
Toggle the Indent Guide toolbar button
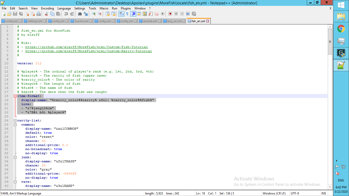(x=133, y=14)
